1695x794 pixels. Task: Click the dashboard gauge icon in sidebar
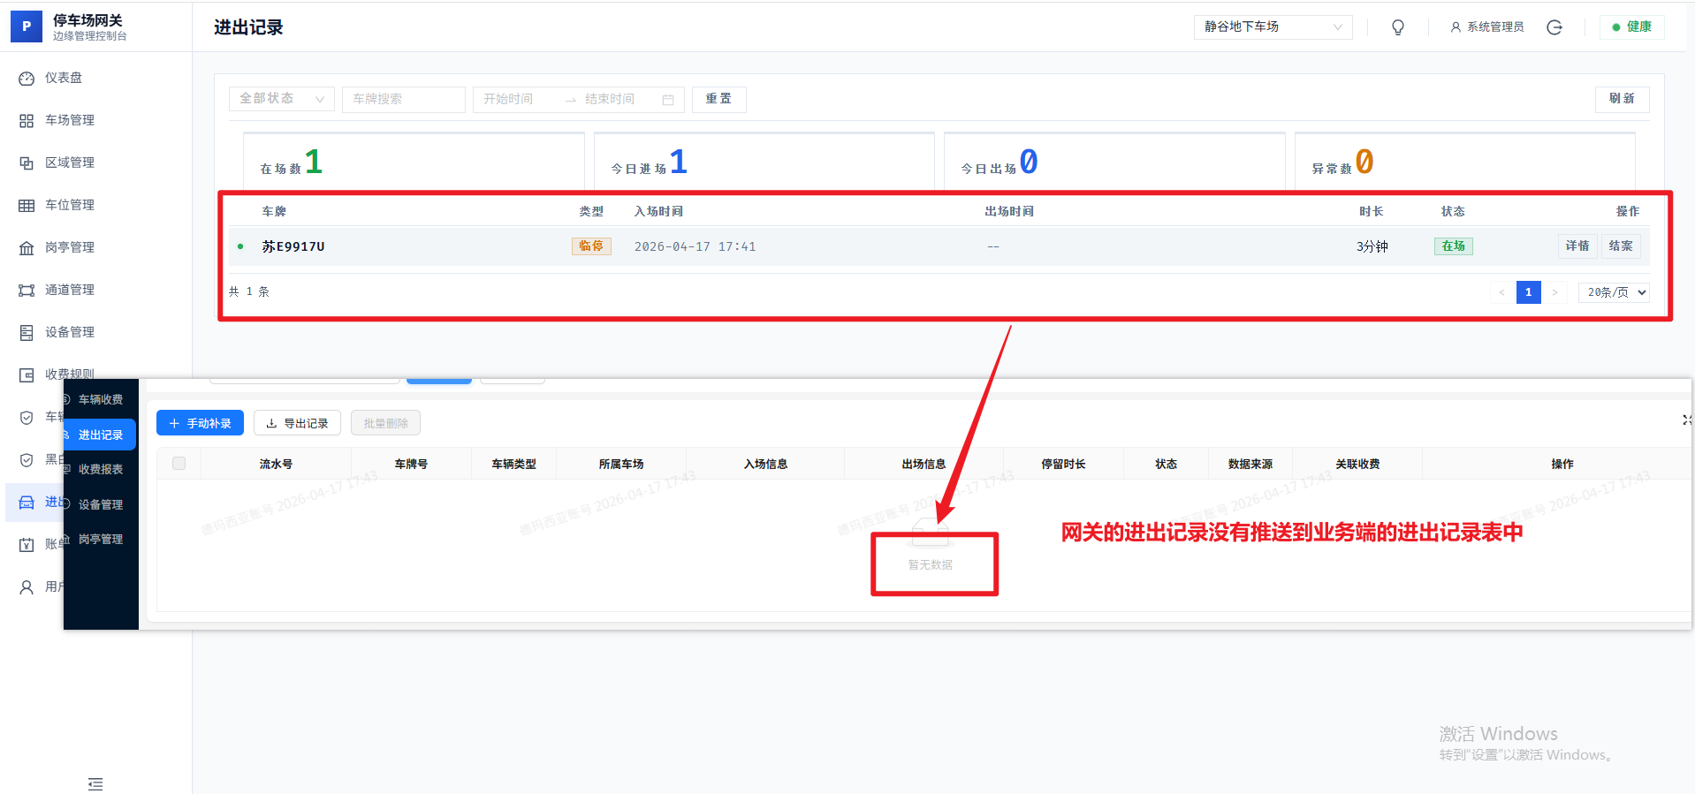(27, 79)
